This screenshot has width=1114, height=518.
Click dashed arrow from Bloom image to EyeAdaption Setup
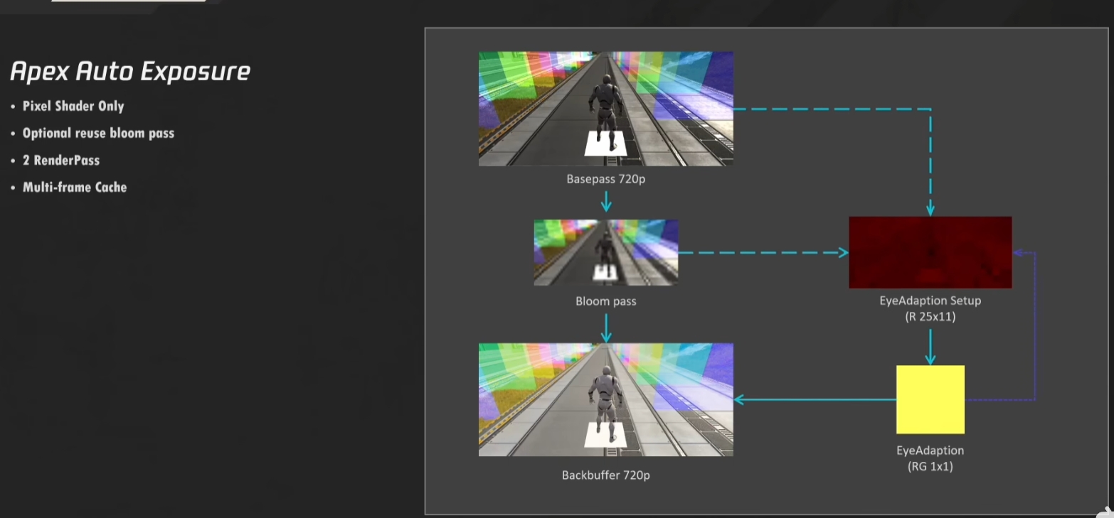[x=763, y=252]
